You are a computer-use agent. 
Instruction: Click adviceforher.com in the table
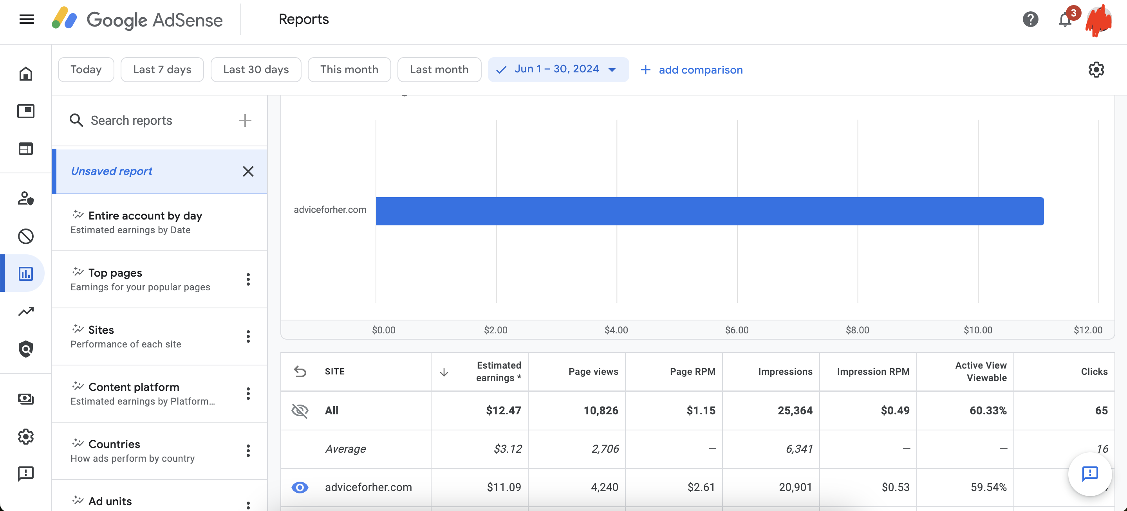[368, 487]
